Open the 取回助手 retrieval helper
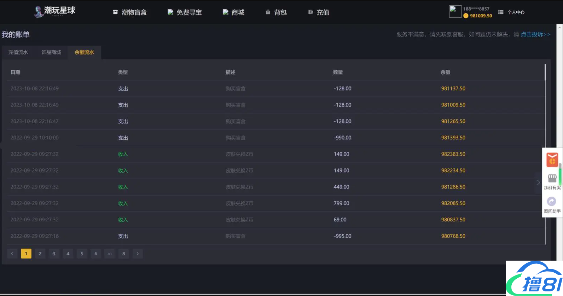Viewport: 563px width, 296px height. [x=552, y=202]
